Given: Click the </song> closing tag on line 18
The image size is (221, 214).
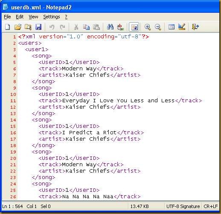Looking at the screenshot, I should [x=44, y=145].
